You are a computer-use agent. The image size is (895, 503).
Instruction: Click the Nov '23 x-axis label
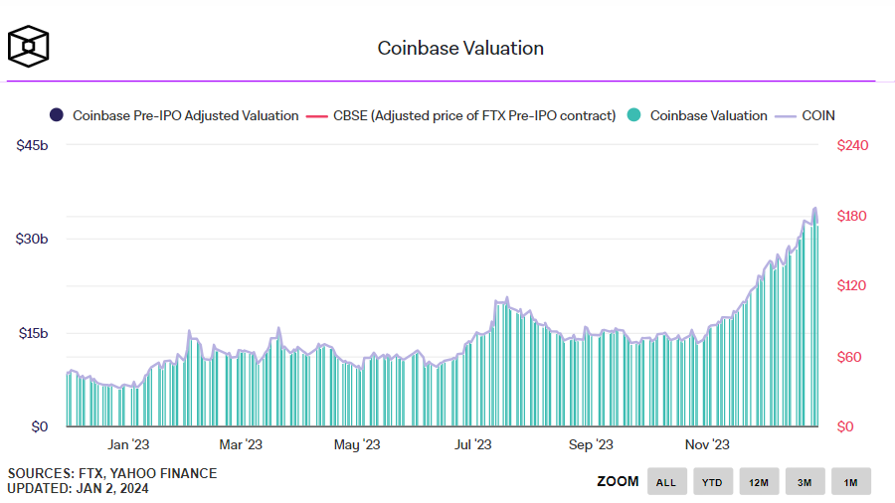point(707,444)
